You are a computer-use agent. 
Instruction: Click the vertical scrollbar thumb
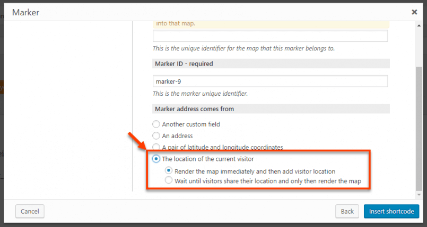(419, 129)
